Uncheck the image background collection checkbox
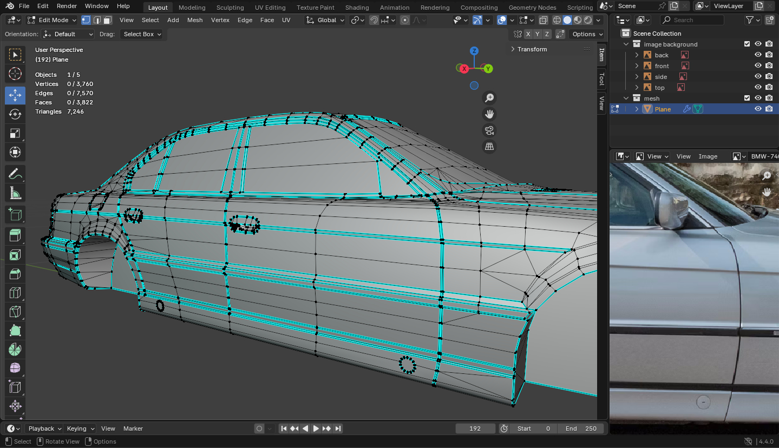This screenshot has width=779, height=448. click(747, 44)
